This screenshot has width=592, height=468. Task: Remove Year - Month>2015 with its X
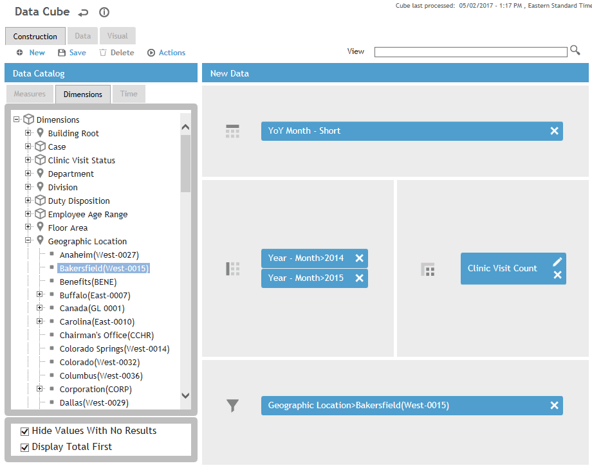[360, 278]
